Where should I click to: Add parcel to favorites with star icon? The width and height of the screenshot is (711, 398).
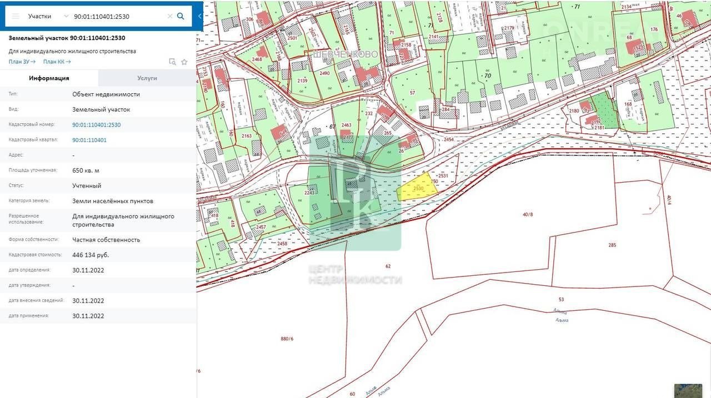(x=184, y=62)
